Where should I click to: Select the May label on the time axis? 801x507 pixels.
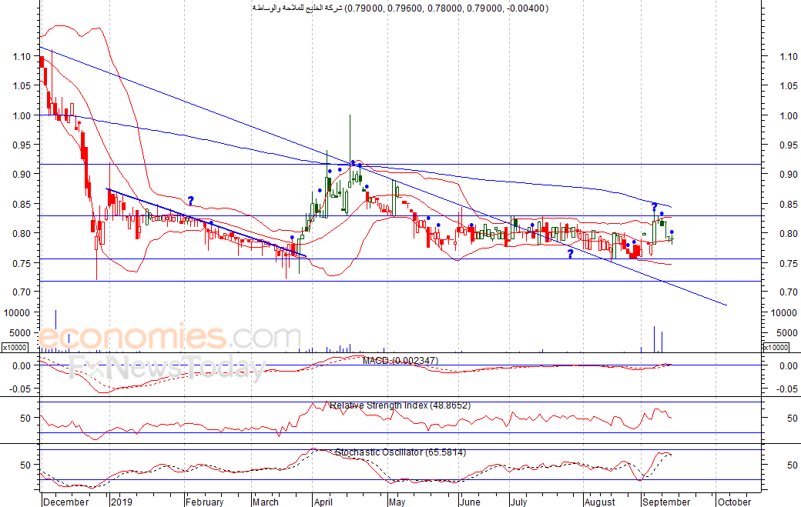coord(397,502)
